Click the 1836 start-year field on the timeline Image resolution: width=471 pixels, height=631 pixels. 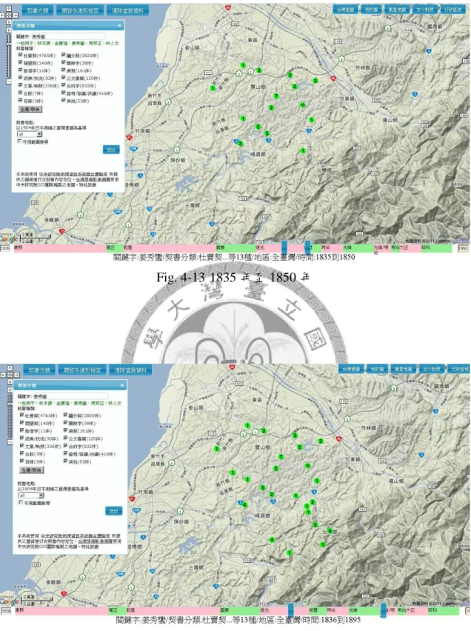click(x=7, y=611)
